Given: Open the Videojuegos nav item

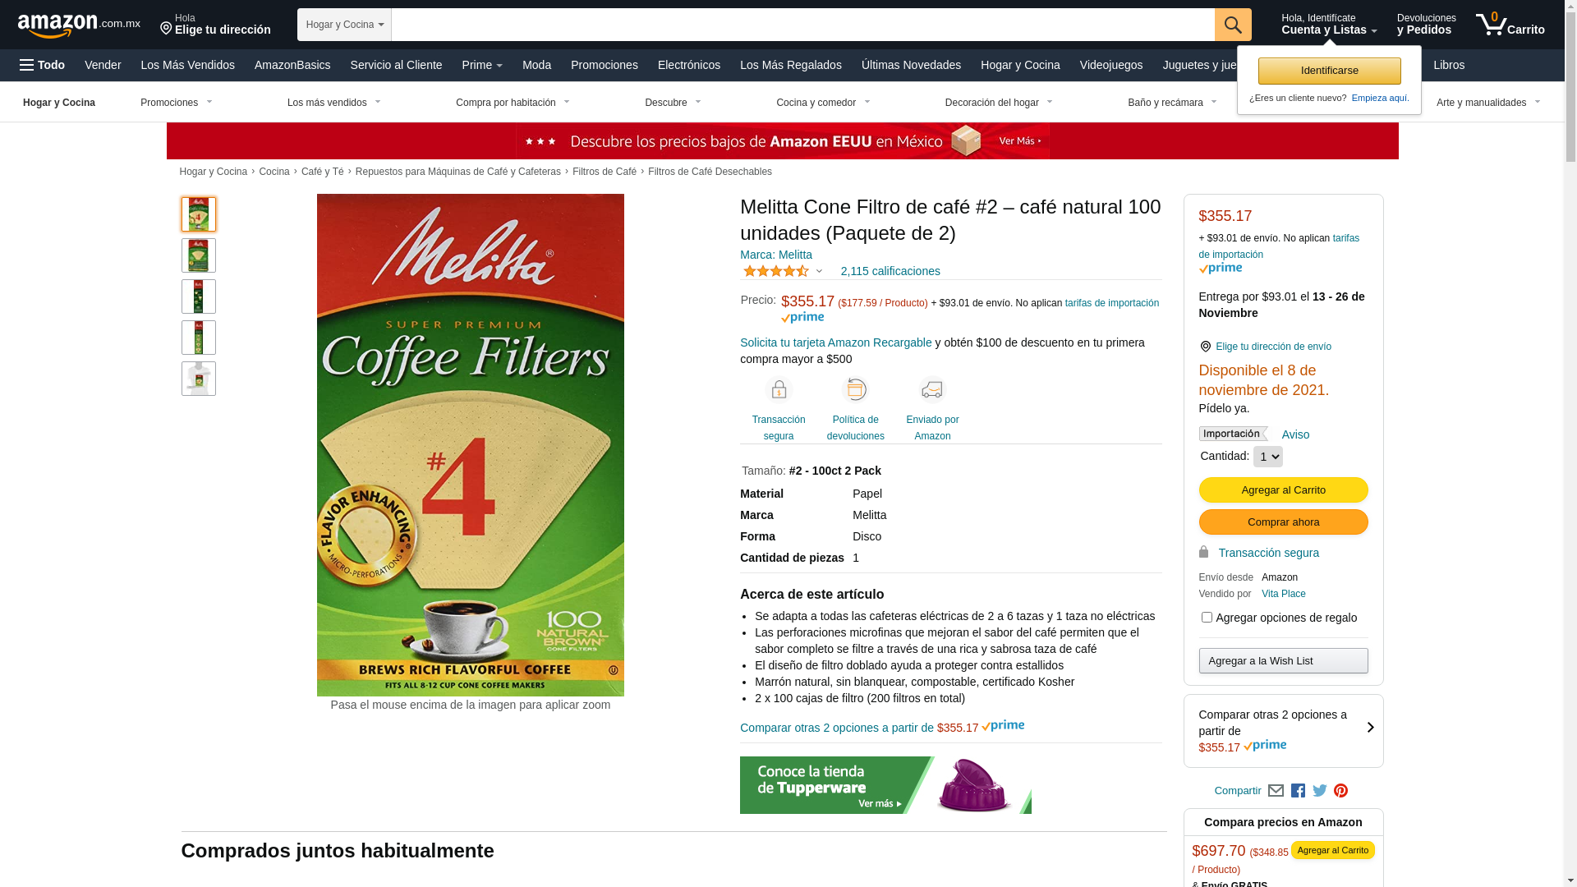Looking at the screenshot, I should click(1110, 65).
